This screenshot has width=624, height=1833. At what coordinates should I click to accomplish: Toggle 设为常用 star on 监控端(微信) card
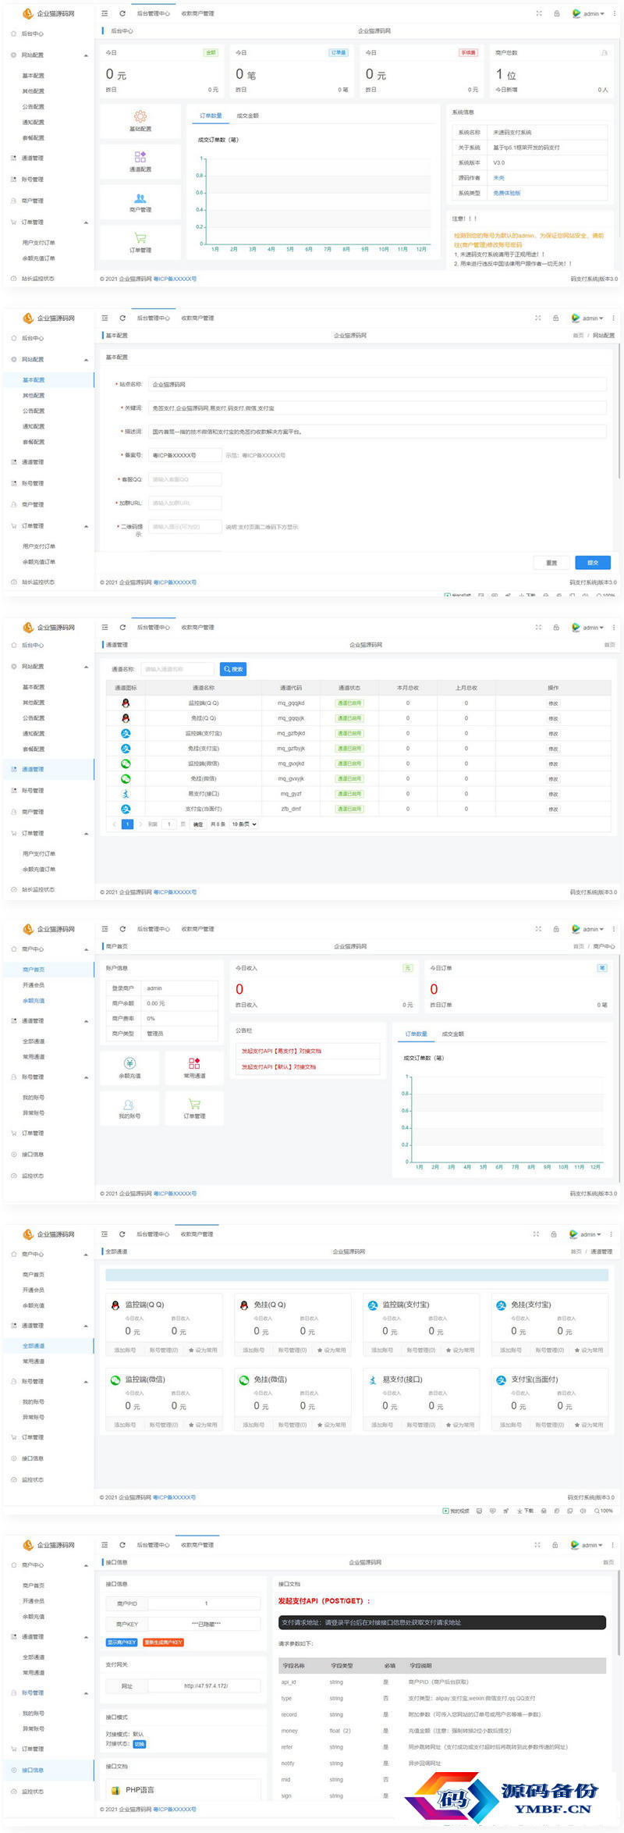[191, 1425]
